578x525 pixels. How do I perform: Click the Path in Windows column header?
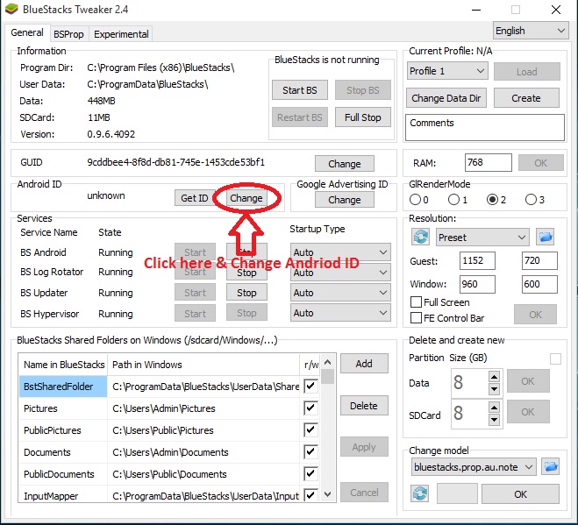(203, 365)
